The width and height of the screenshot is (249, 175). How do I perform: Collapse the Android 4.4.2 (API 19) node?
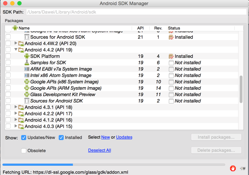tap(16, 50)
